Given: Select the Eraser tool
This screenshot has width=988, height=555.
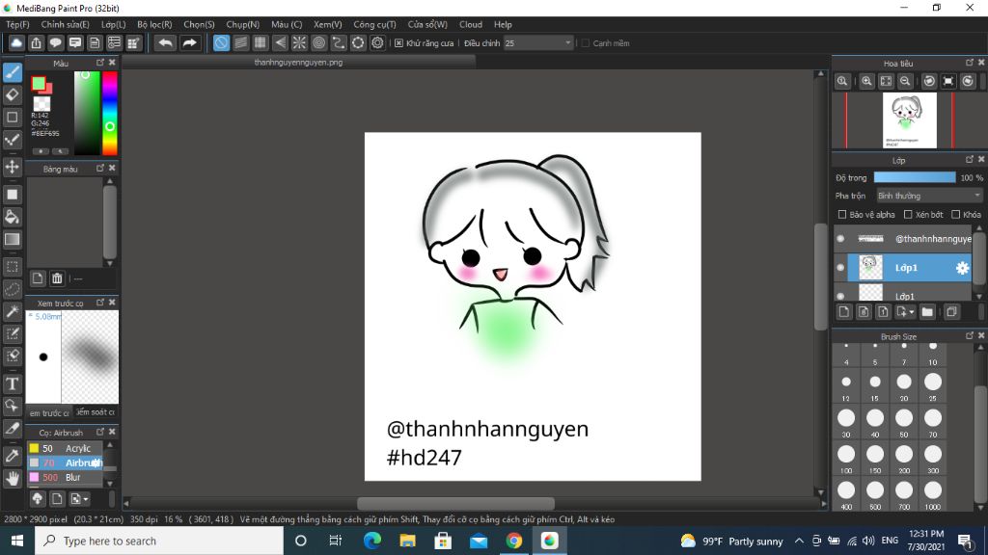Looking at the screenshot, I should (12, 95).
